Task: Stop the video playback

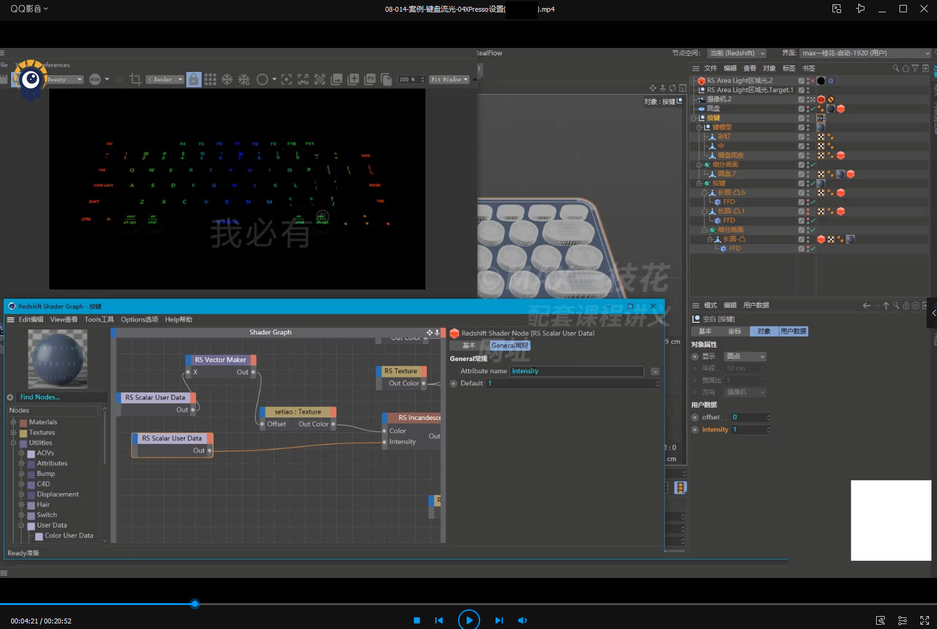Action: [x=417, y=620]
